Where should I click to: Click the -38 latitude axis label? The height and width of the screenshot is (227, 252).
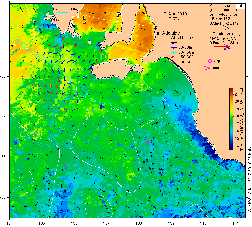[x=3, y=157]
